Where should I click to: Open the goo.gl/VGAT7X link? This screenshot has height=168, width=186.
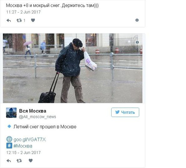click(30, 139)
